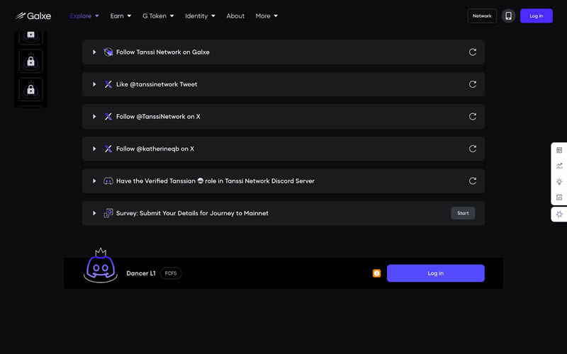Click the survey icon in Submit Your Details row
Viewport: 567px width, 354px height.
pos(108,213)
